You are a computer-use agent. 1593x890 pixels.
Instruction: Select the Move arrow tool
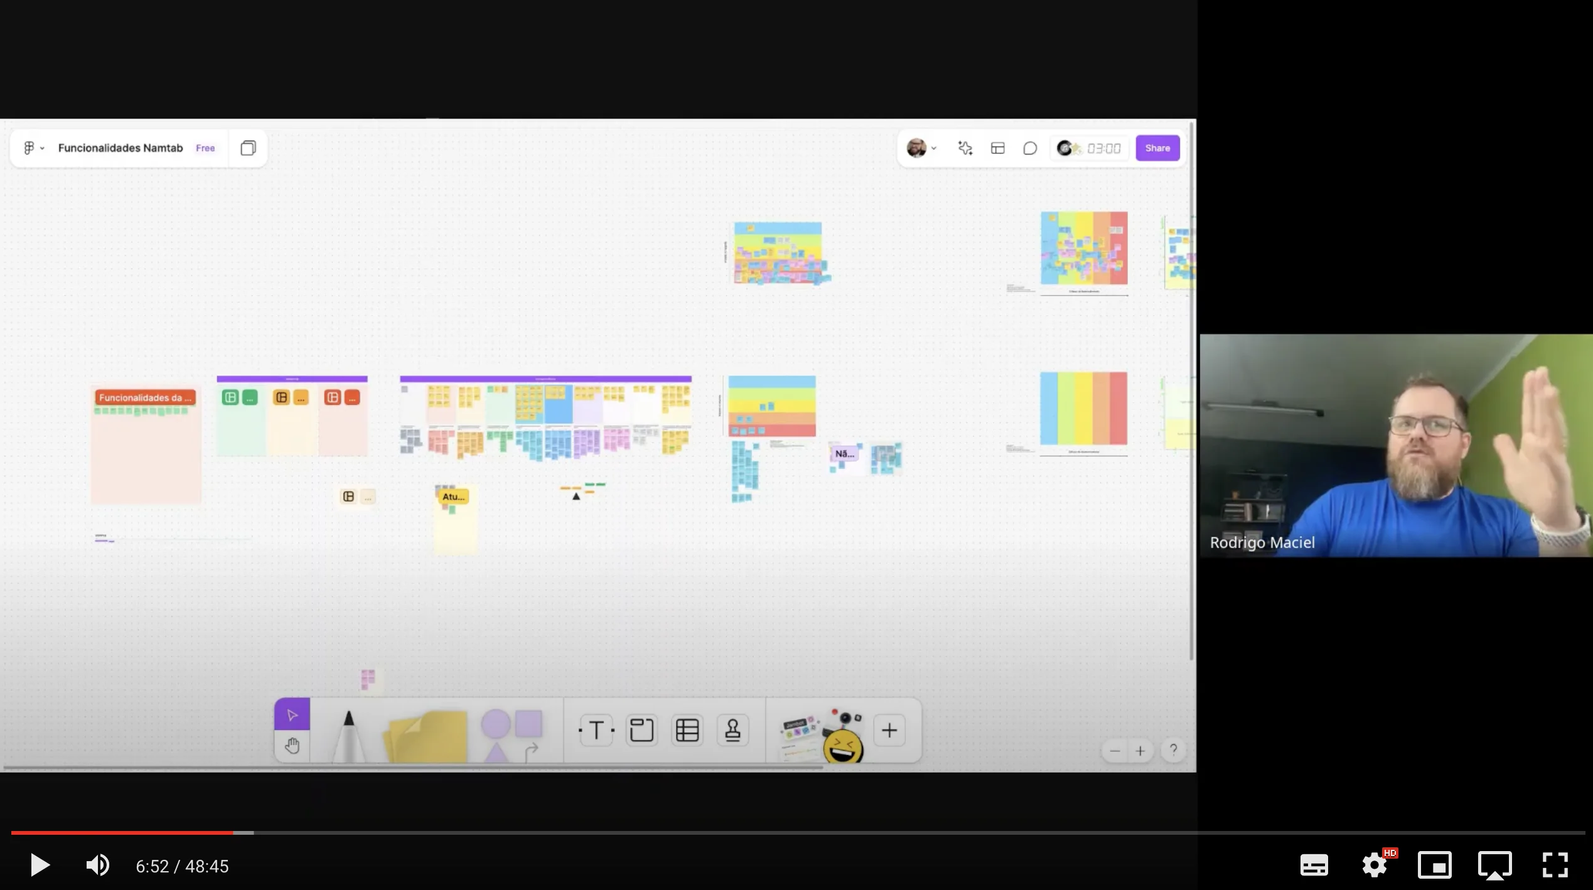click(292, 714)
